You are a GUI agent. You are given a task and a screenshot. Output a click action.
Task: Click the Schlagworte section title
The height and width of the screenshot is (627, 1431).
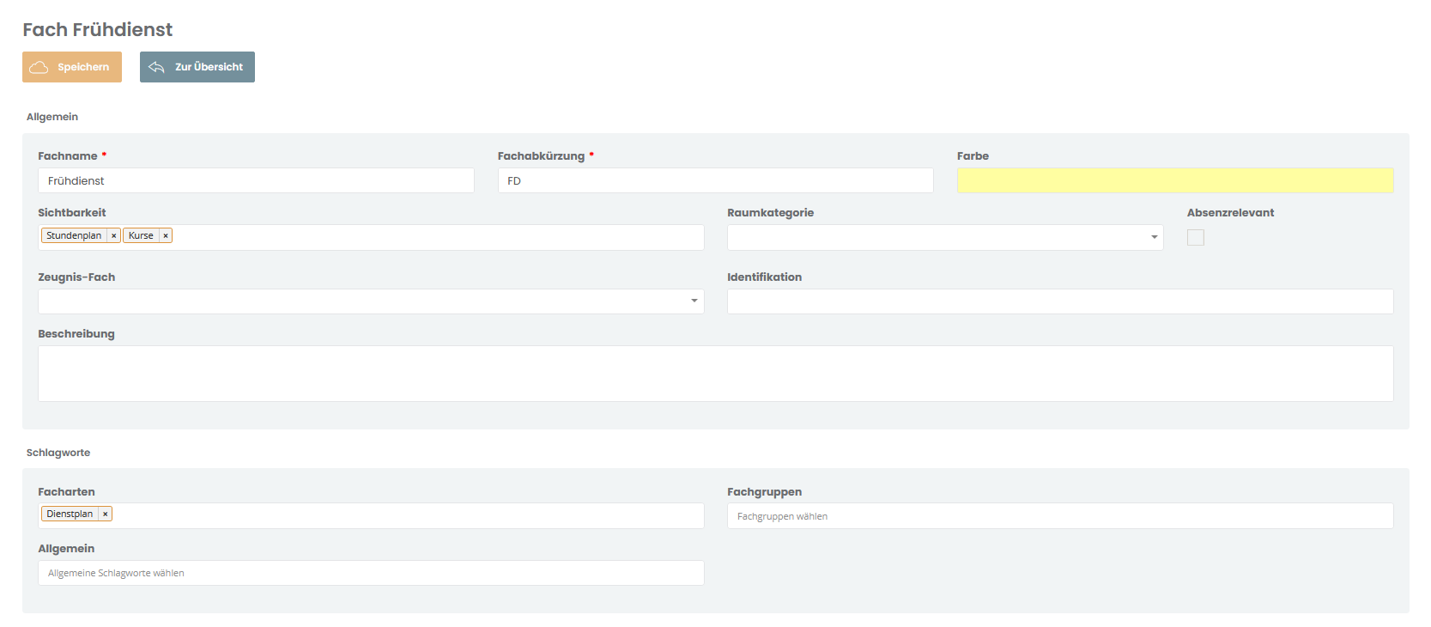click(58, 453)
